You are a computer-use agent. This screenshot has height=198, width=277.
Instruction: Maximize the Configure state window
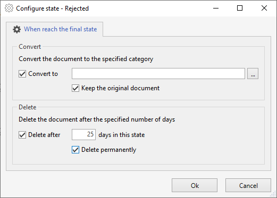(240, 8)
